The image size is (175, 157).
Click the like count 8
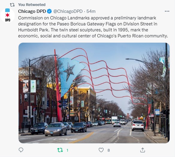coord(108,150)
